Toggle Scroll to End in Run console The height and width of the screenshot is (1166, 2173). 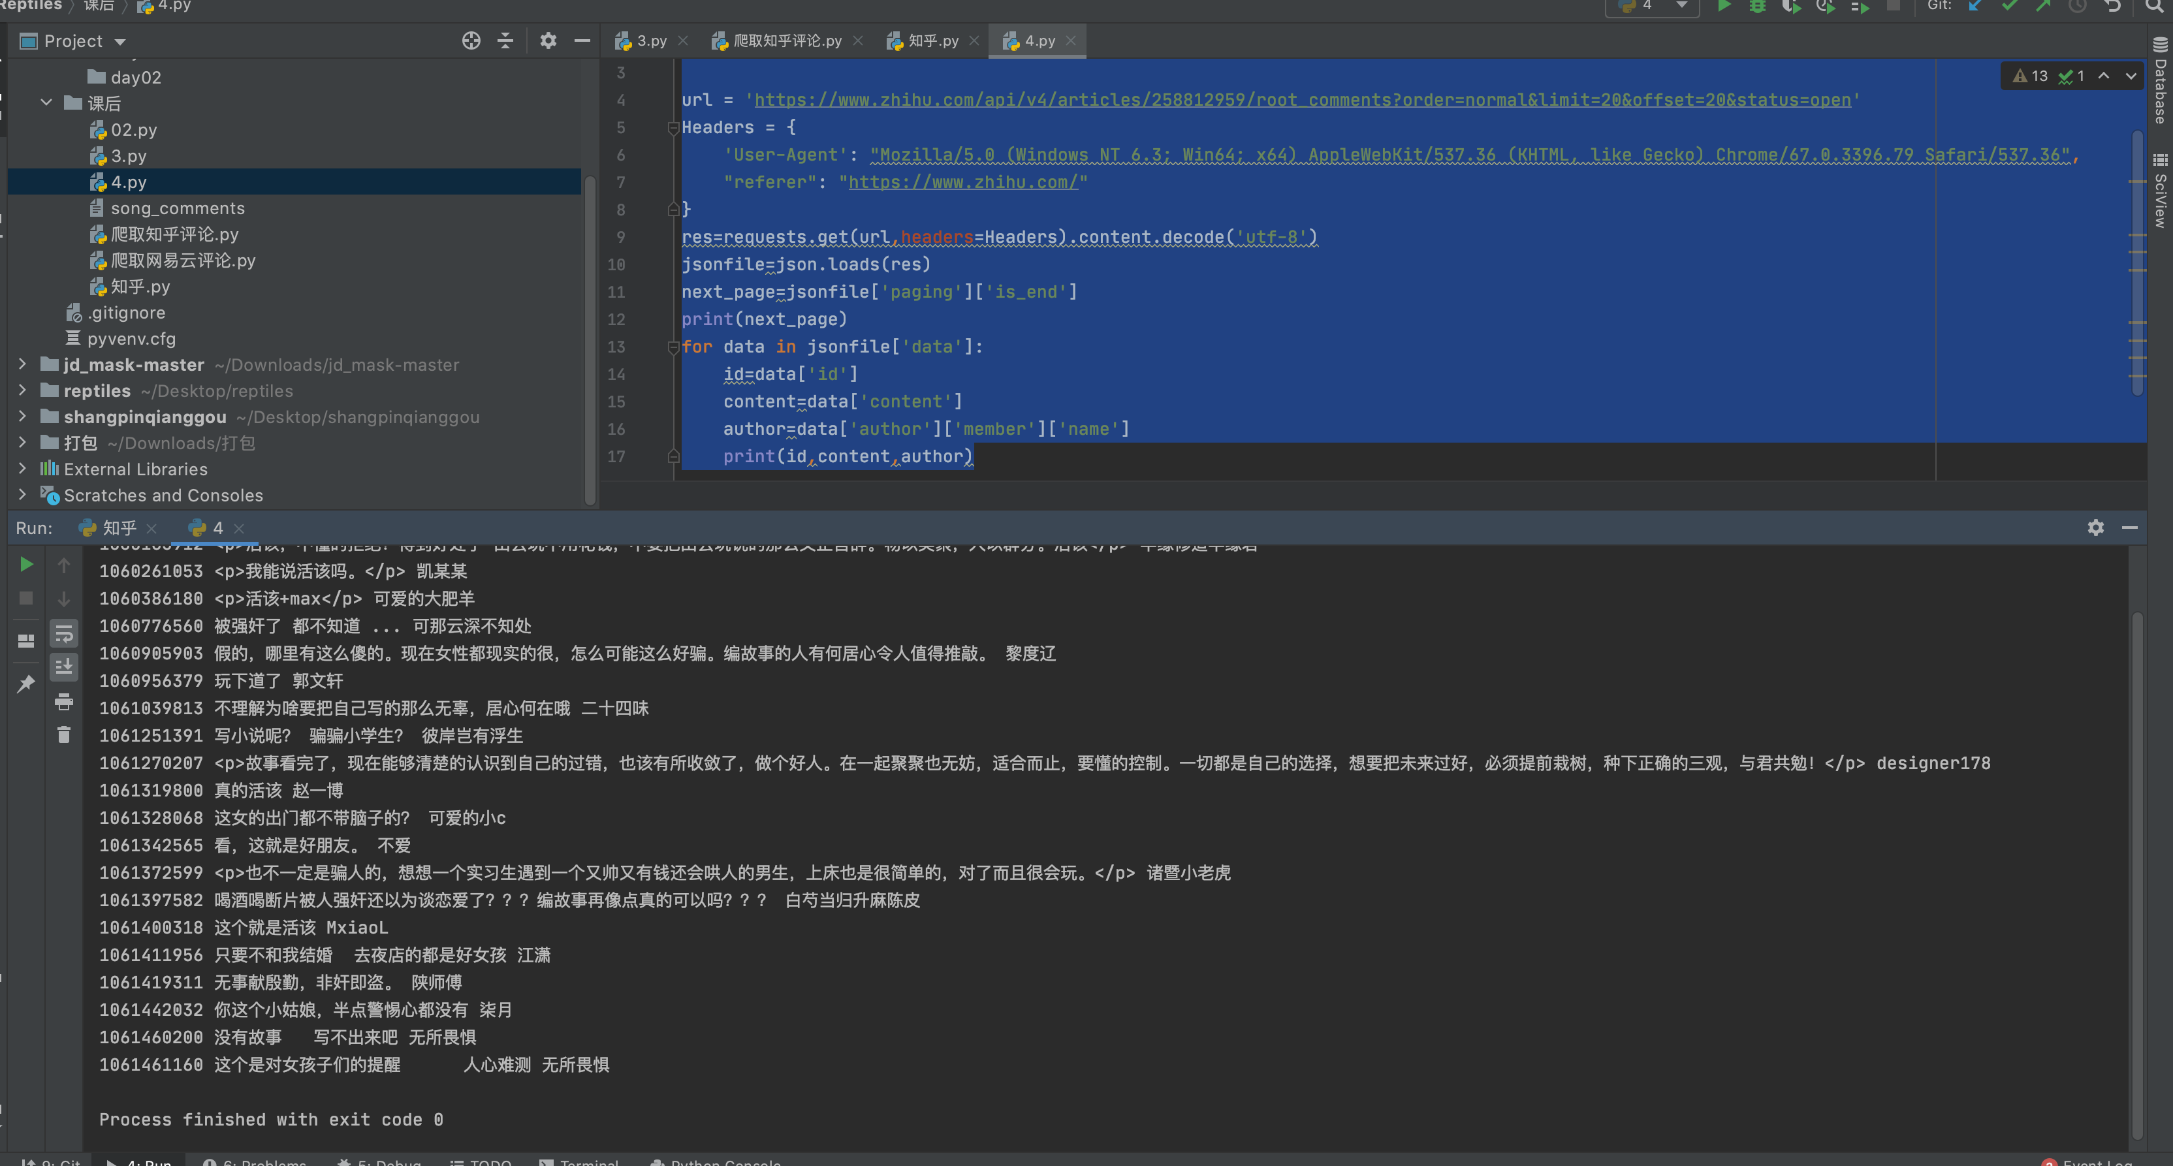coord(64,667)
